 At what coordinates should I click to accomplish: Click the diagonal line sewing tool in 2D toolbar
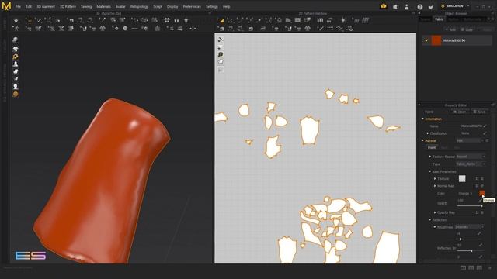[x=320, y=29]
